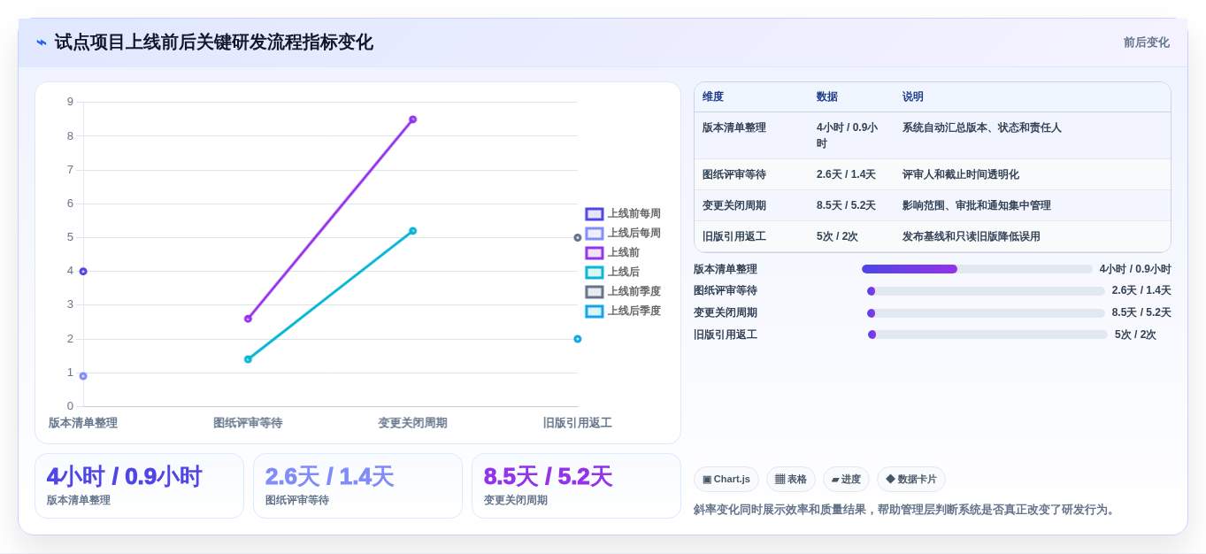
Task: Click the teal line point at 5.2
Action: click(x=412, y=231)
